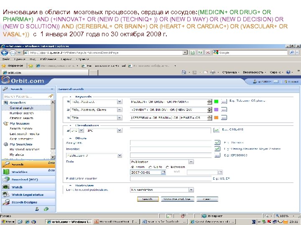Viewport: 301px width, 225px height.
Task: Click the Home icon in IE command bar
Action: tap(184, 72)
